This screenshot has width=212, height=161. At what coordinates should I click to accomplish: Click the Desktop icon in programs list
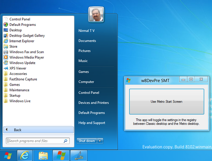(x=6, y=30)
